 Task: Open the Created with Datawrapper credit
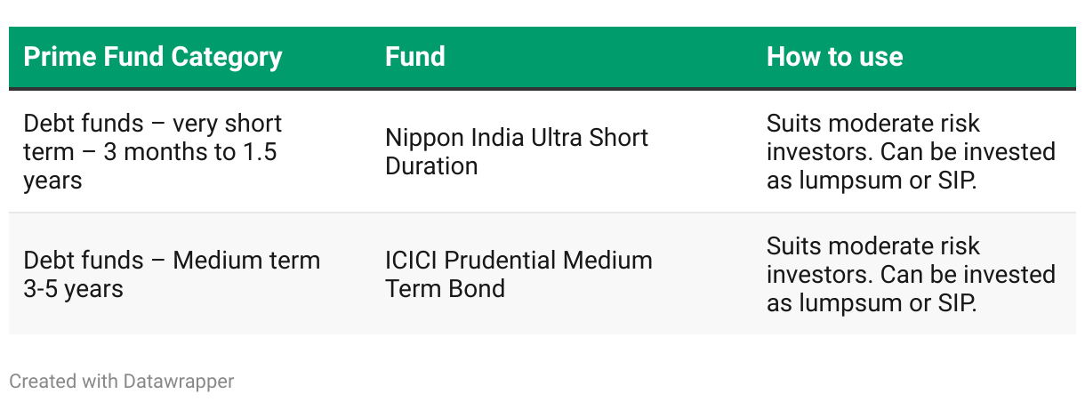(121, 382)
